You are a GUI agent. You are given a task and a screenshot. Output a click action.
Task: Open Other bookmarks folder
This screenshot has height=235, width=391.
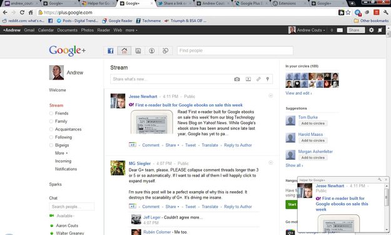tap(371, 21)
